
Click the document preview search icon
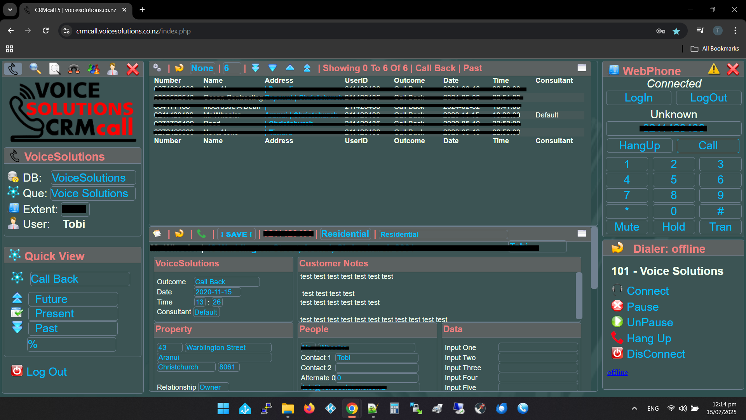point(54,69)
